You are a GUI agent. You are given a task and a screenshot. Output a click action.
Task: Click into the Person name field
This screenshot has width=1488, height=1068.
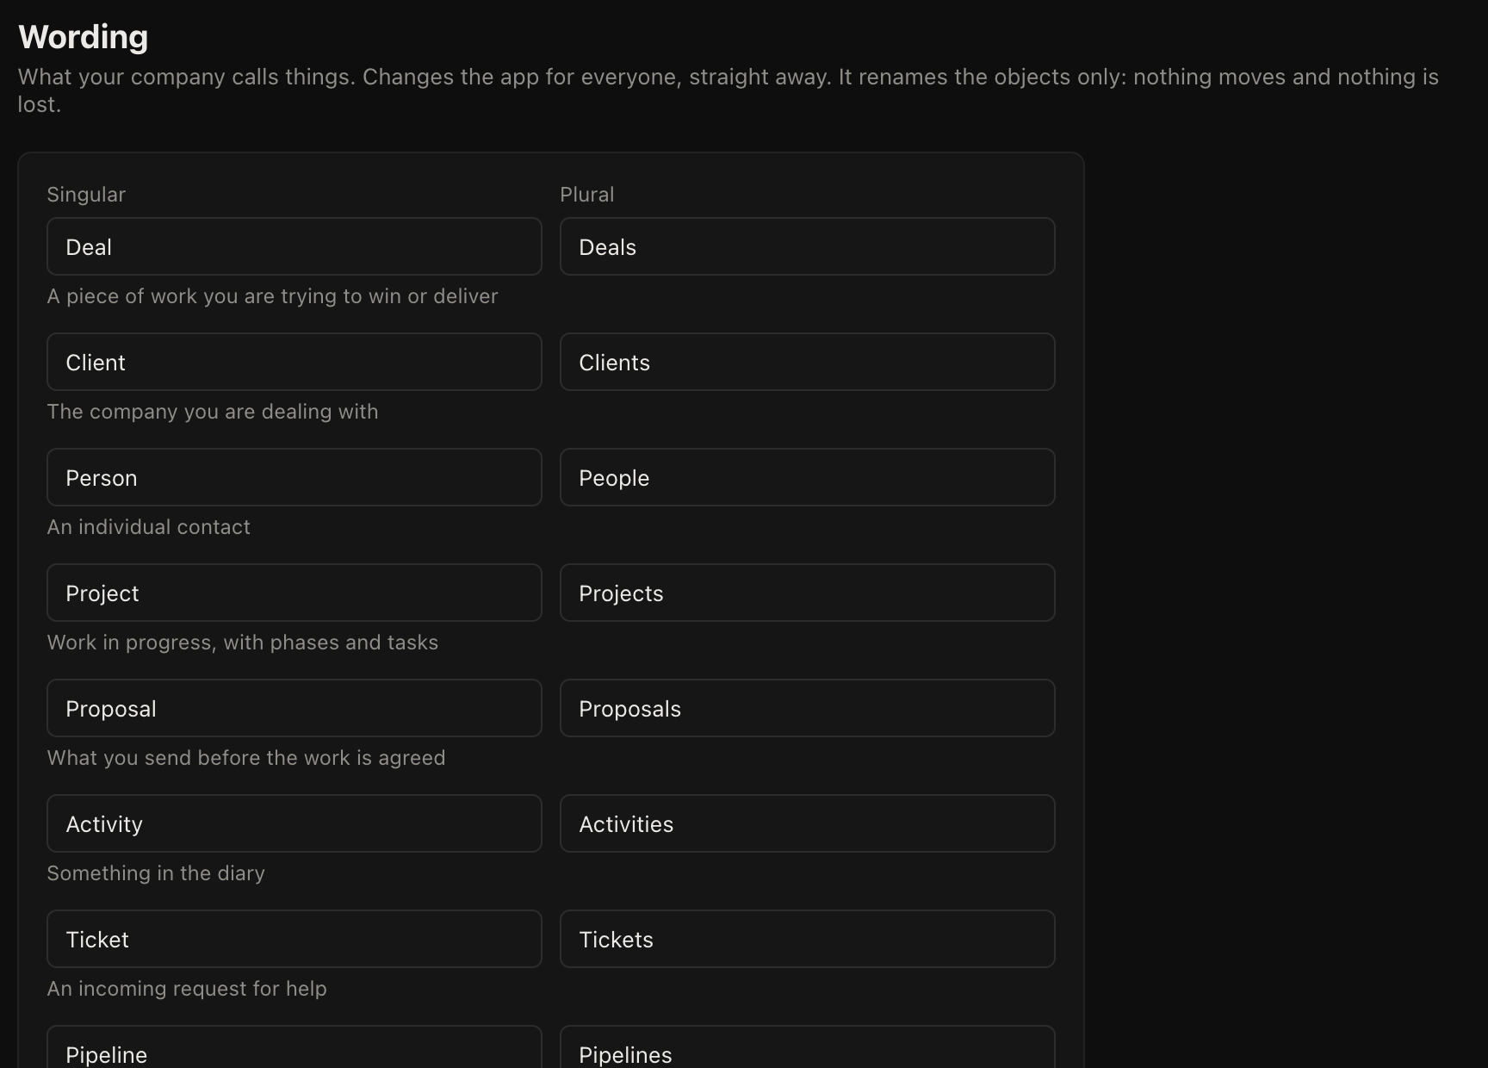point(294,477)
